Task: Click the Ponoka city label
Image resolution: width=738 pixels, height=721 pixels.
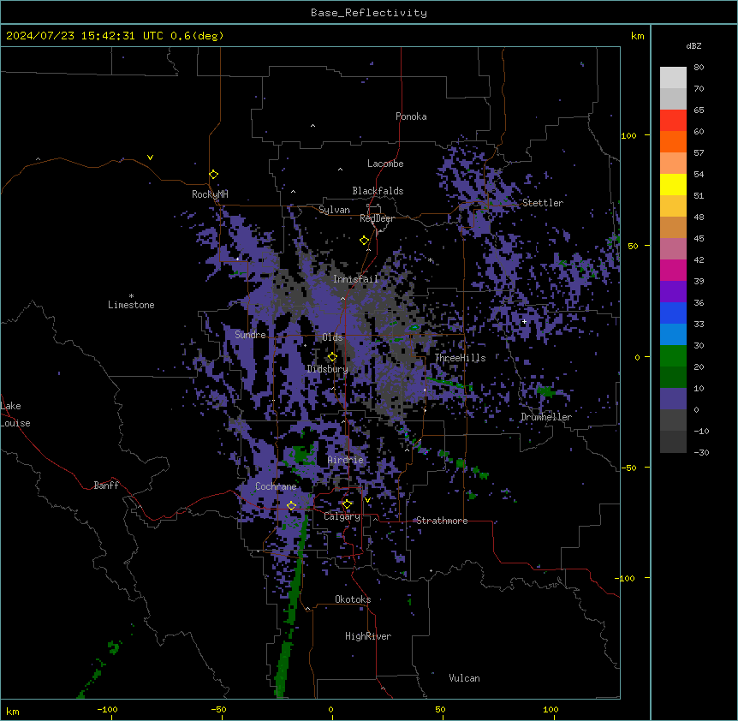Action: pos(411,116)
